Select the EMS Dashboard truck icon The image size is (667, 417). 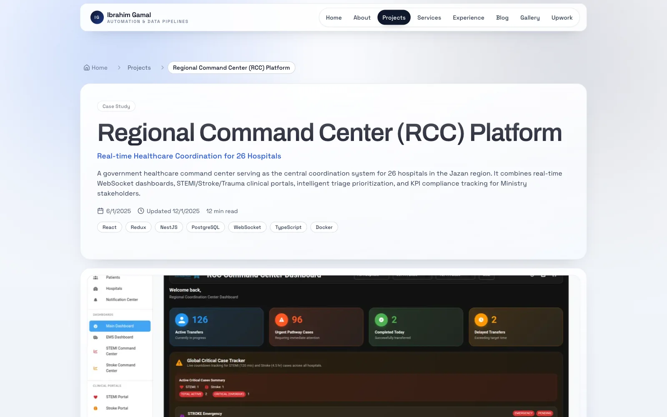95,337
